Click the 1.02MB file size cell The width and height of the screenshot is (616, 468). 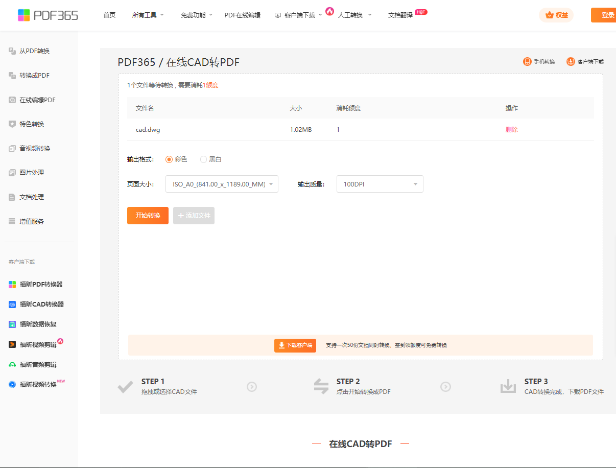pyautogui.click(x=301, y=130)
